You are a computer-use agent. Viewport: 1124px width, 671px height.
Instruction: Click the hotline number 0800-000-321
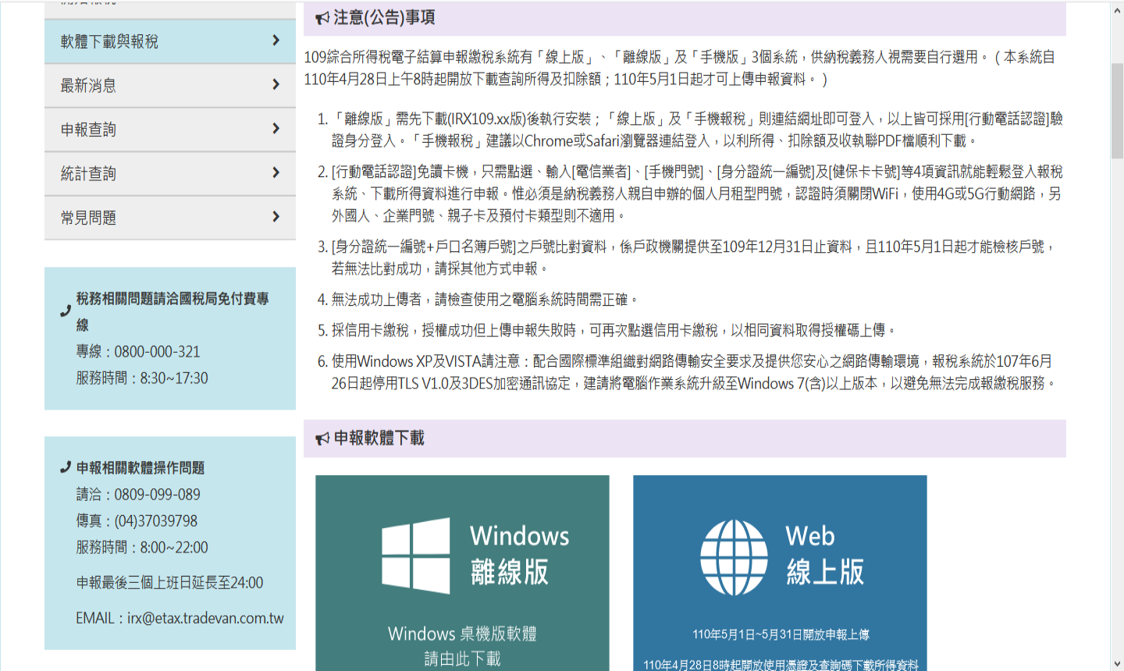pos(157,352)
